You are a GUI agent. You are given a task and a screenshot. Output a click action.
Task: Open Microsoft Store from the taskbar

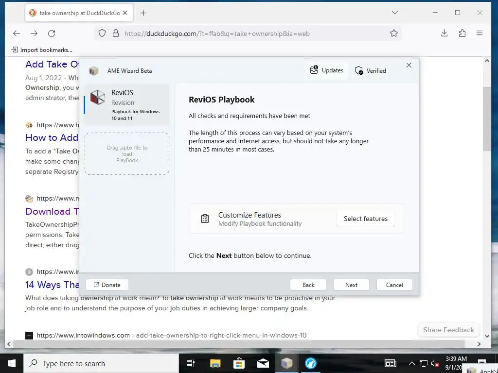tap(239, 363)
